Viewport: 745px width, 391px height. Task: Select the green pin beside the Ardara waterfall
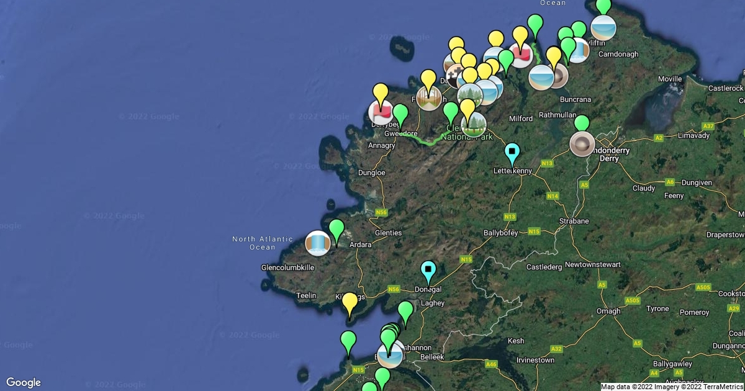(x=336, y=230)
